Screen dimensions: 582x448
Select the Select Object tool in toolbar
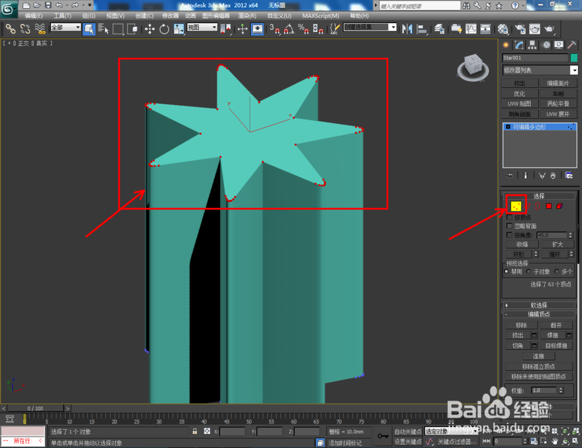(88, 29)
